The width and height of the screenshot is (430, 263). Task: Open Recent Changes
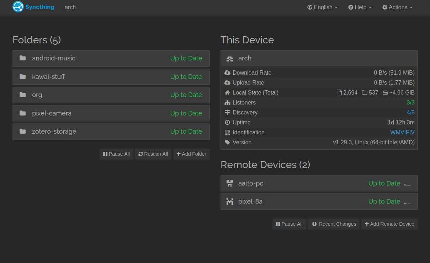coord(334,224)
